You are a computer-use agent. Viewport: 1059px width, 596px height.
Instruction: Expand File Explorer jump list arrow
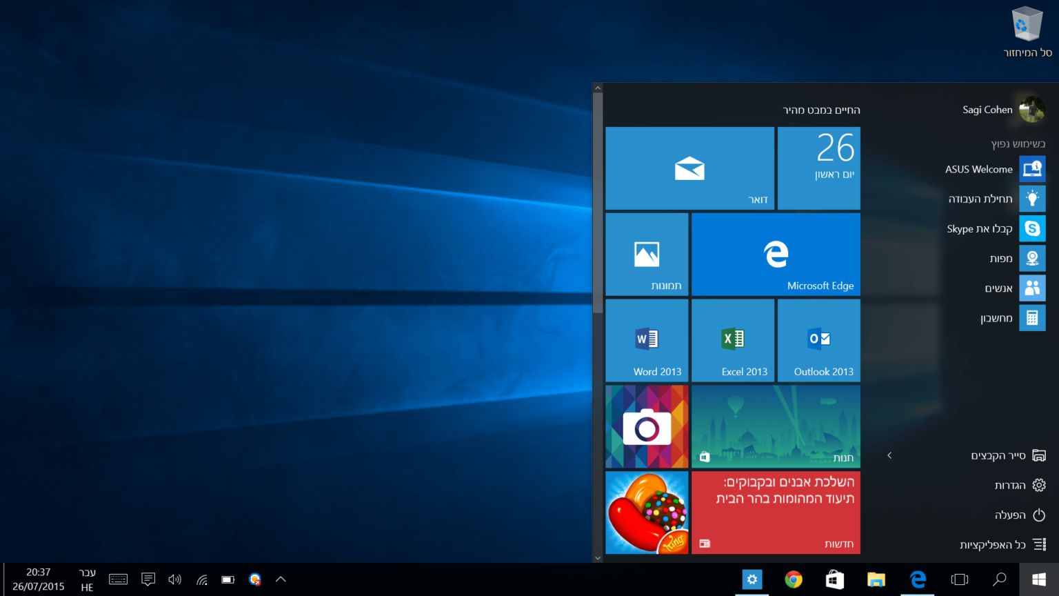tap(889, 455)
